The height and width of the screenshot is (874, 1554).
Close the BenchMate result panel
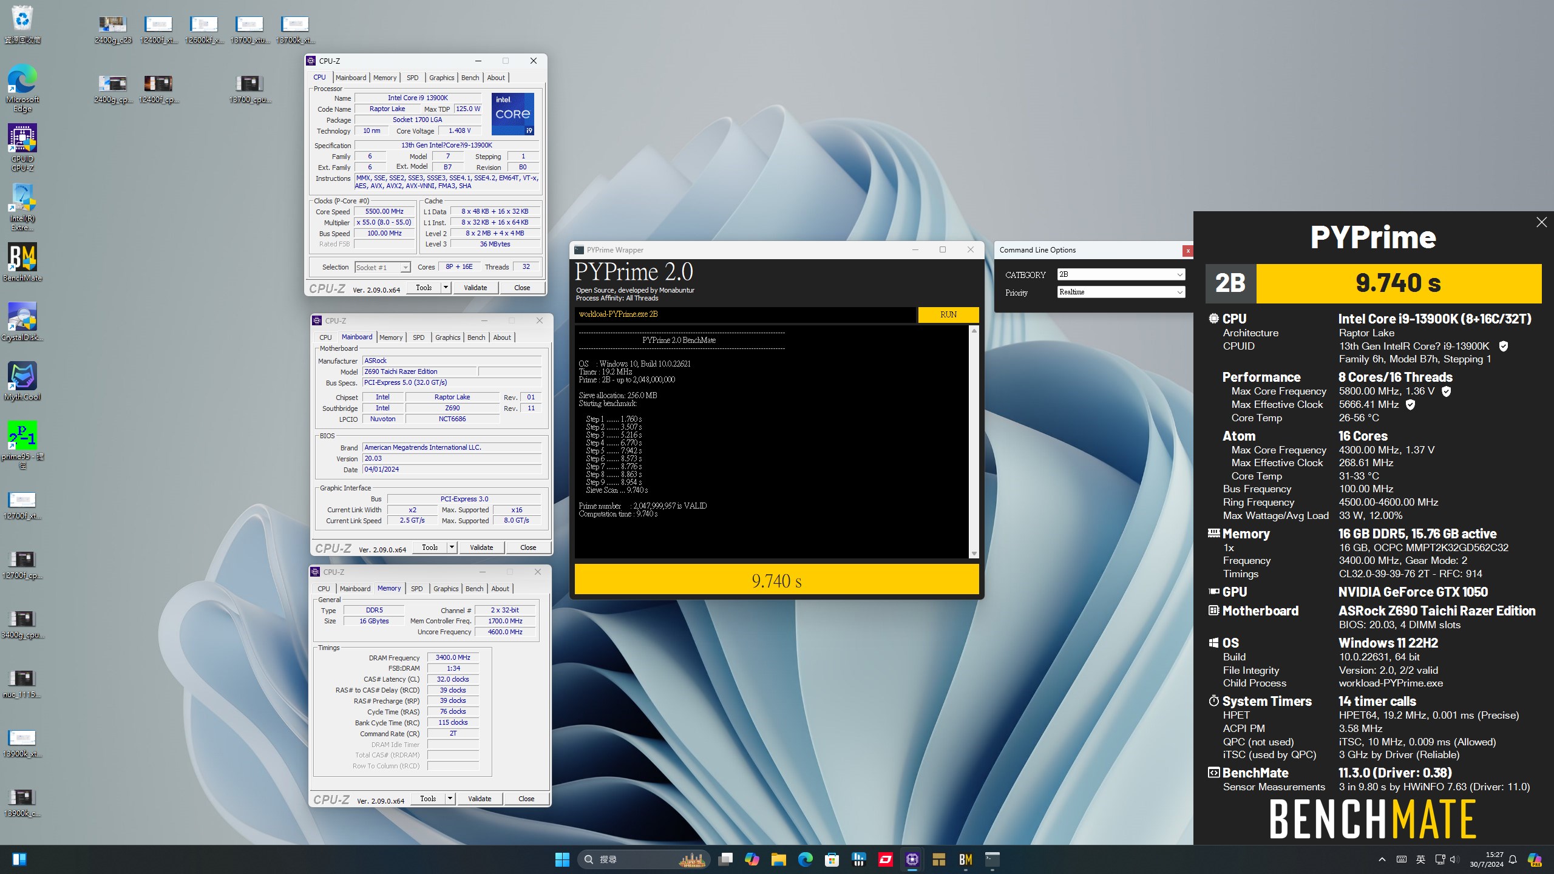pos(1541,222)
